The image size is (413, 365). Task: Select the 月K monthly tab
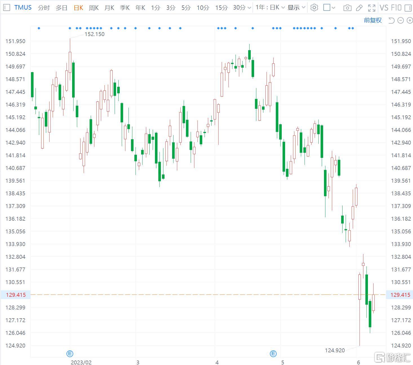pyautogui.click(x=109, y=8)
